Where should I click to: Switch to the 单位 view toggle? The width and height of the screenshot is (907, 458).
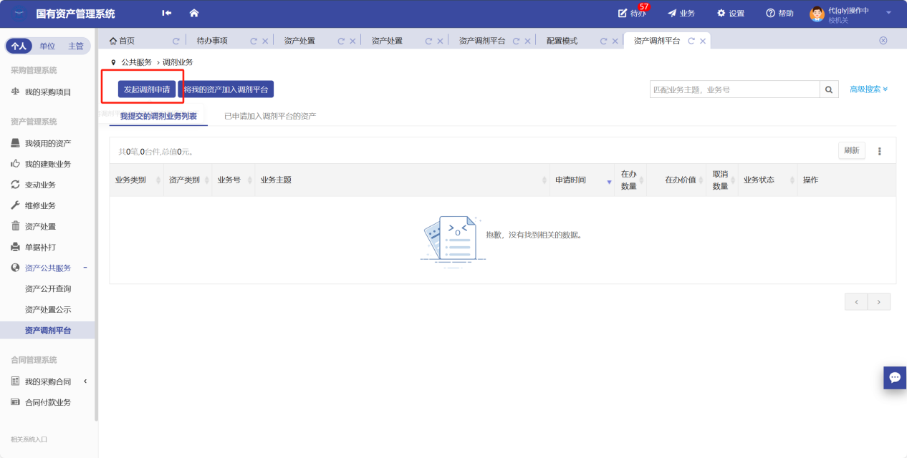coord(47,47)
